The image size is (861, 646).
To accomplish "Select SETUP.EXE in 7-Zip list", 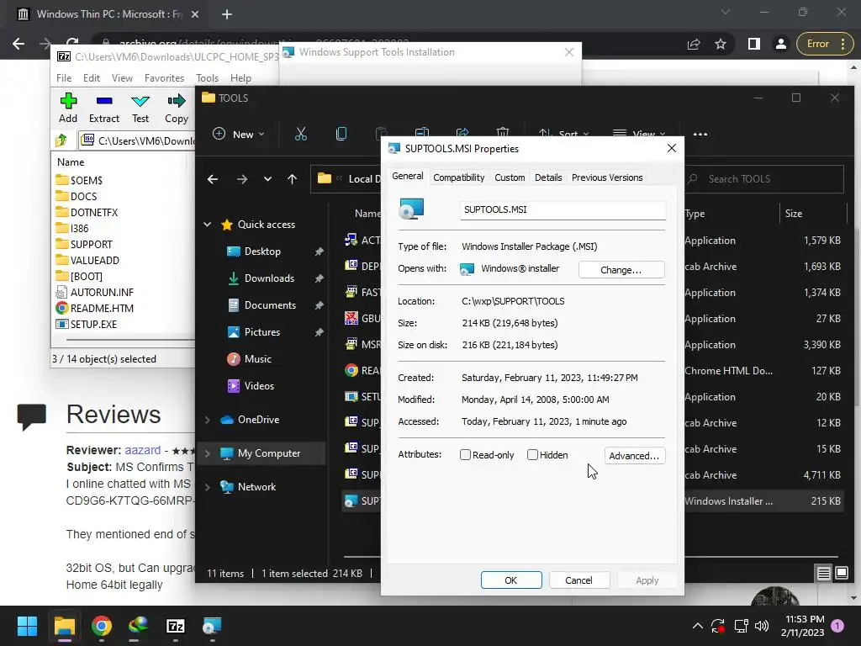I will coord(93,325).
